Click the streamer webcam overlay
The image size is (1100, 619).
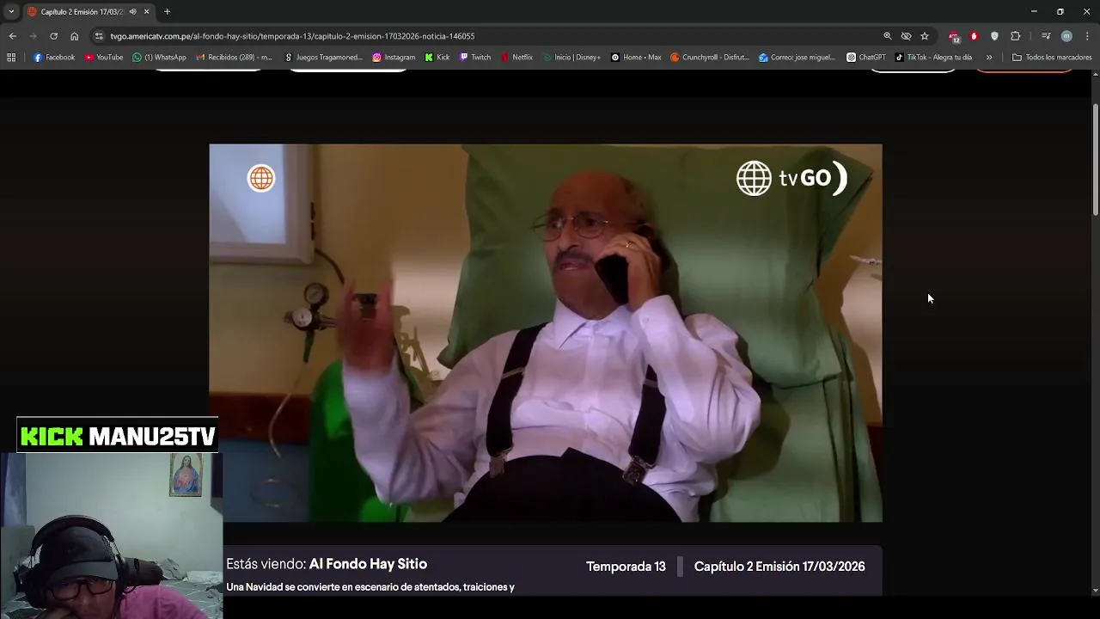point(111,536)
